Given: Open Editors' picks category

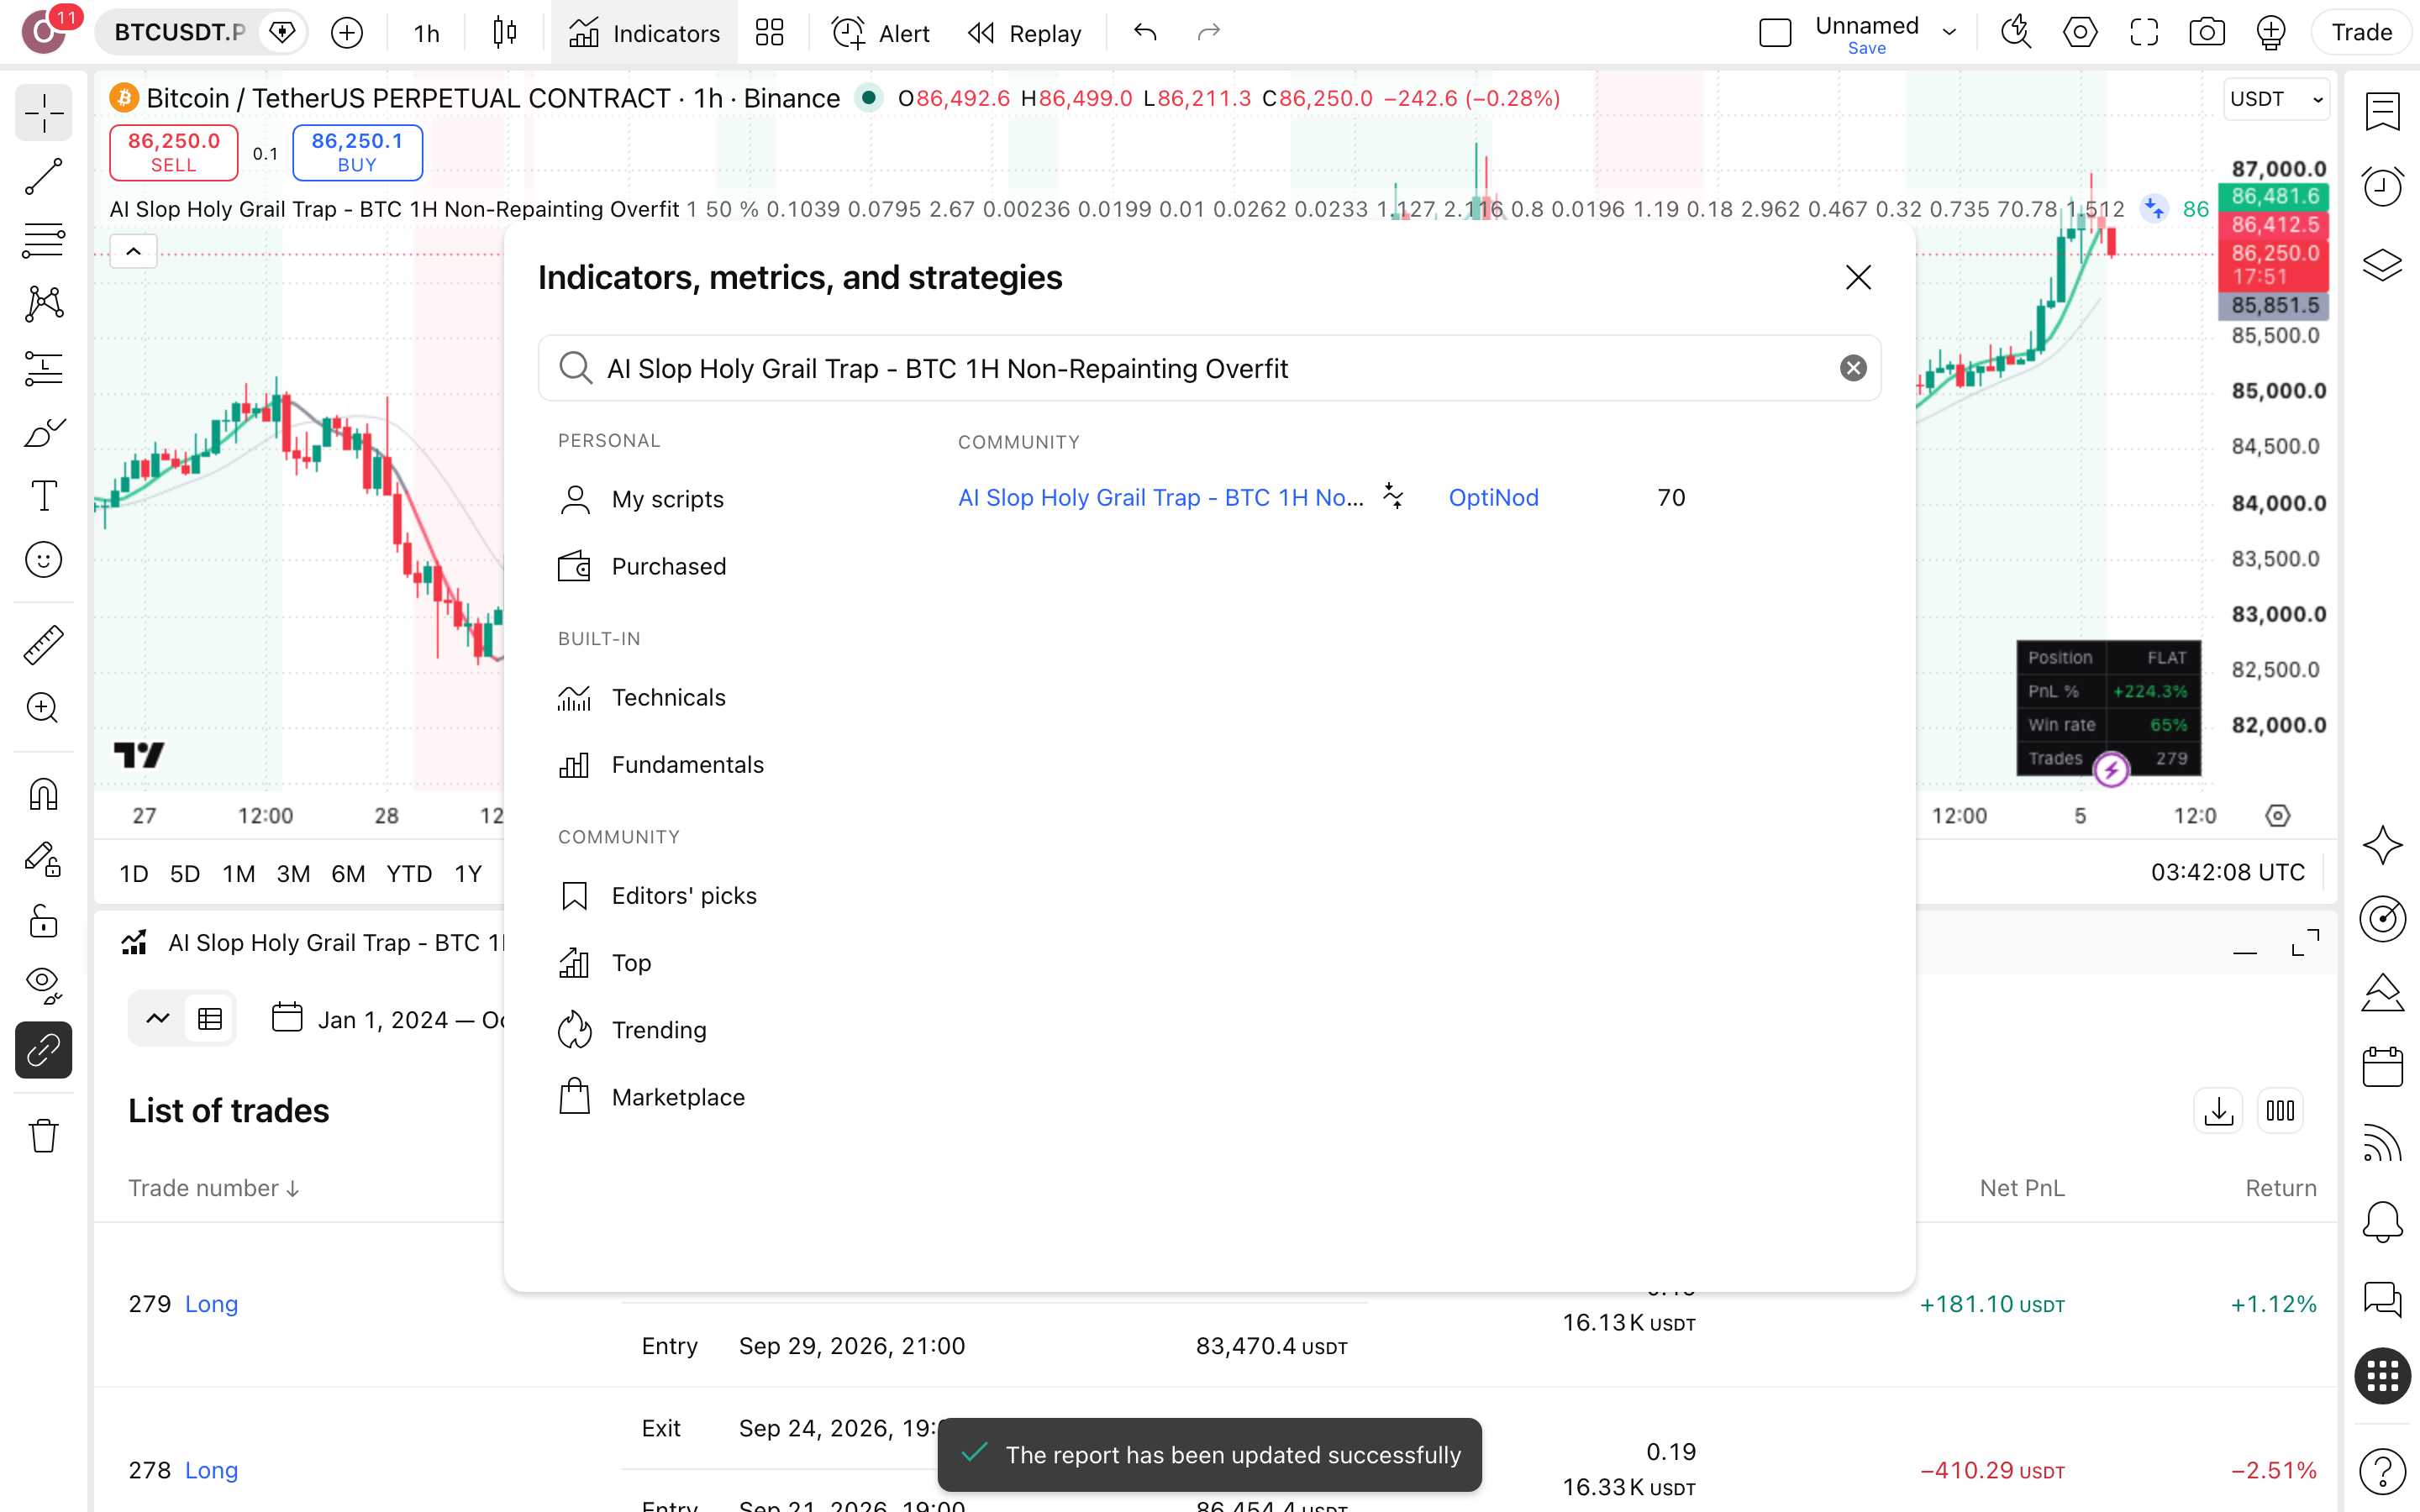Looking at the screenshot, I should pos(657,895).
